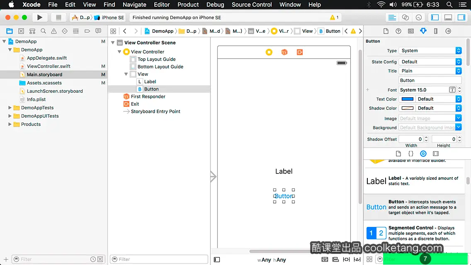
Task: Open the Source Control menu
Action: [x=252, y=5]
